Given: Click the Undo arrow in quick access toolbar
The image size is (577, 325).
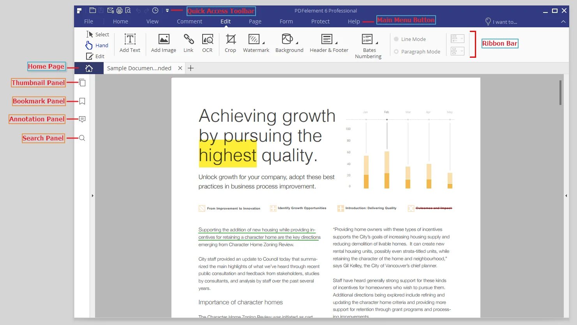Looking at the screenshot, I should coord(138,11).
